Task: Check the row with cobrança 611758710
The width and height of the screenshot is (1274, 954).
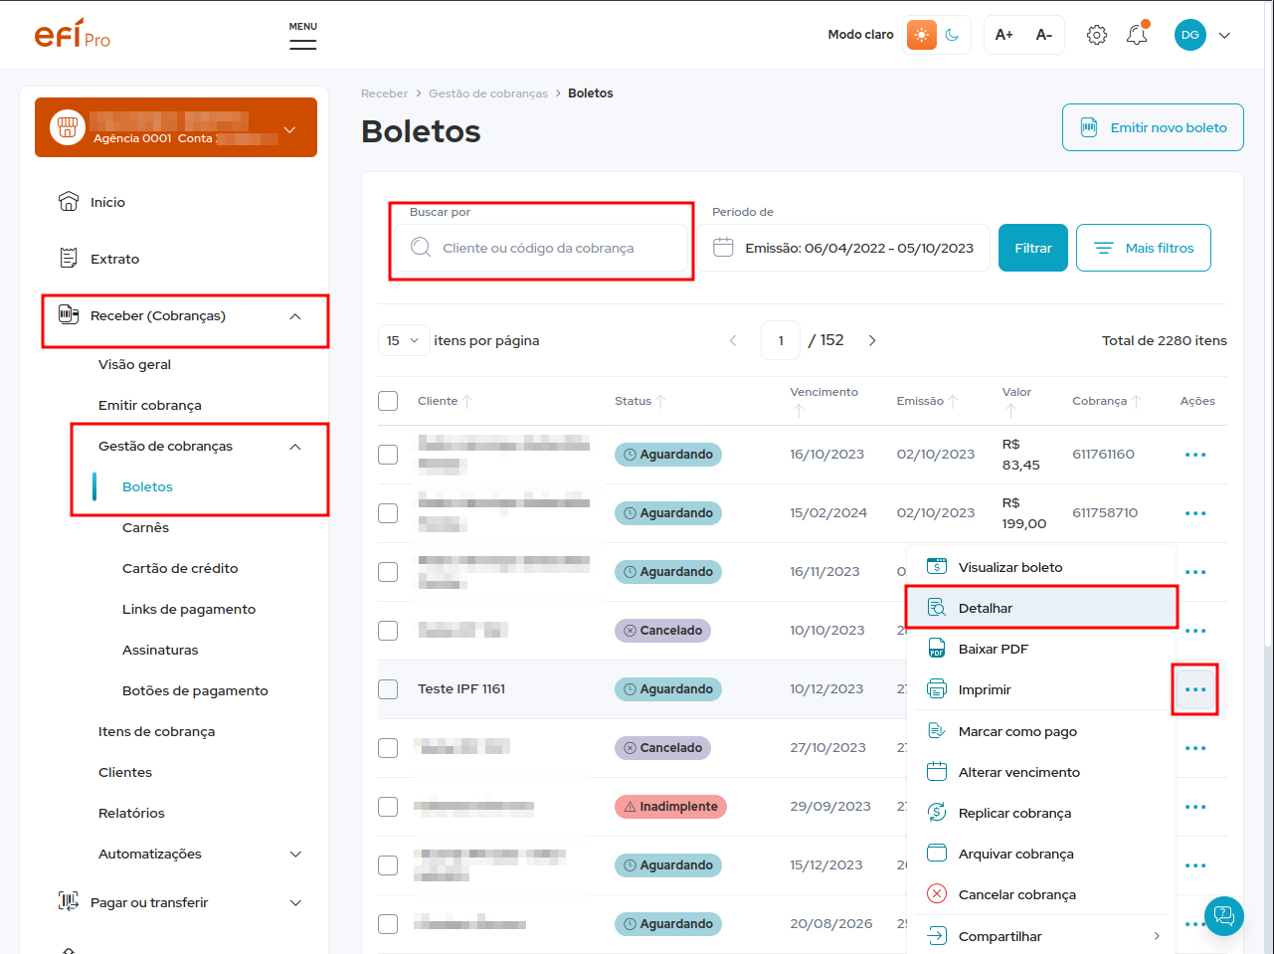Action: tap(388, 513)
